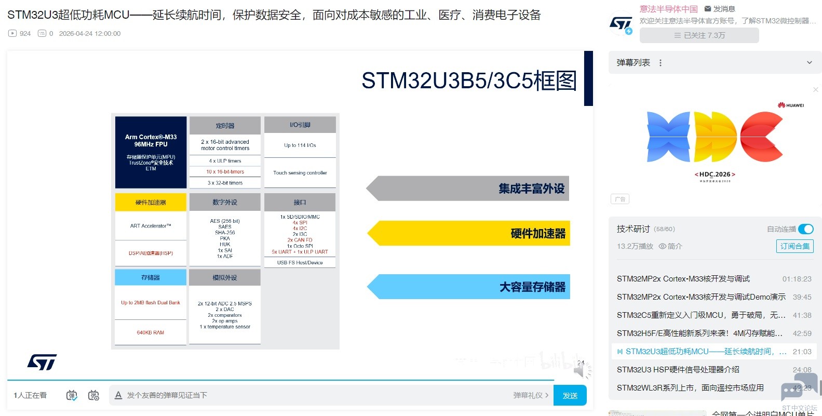Click the 技术研讨 collection title
The height and width of the screenshot is (416, 822).
(634, 229)
